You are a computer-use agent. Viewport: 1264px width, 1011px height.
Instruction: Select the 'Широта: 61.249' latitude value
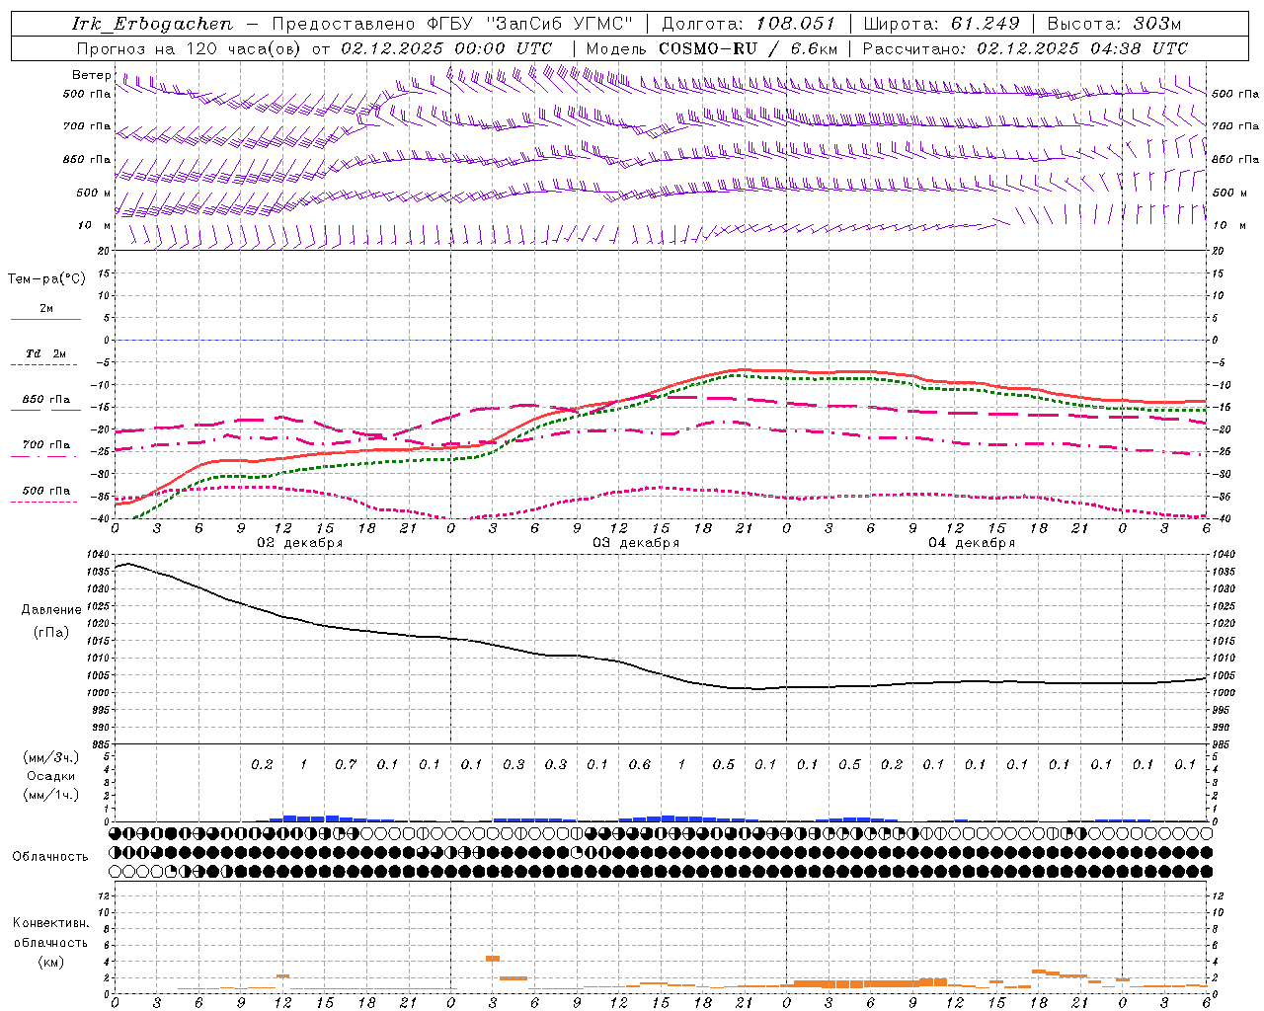941,24
